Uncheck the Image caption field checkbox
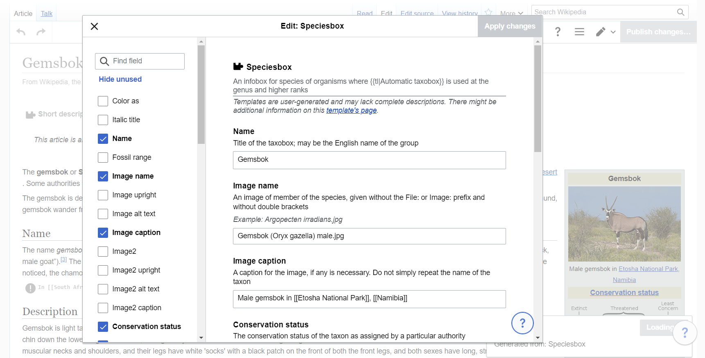 point(103,233)
